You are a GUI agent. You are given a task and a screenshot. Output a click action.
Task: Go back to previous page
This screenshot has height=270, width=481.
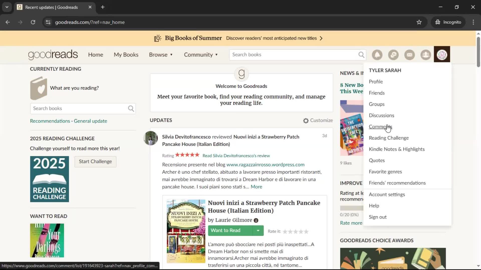8,22
